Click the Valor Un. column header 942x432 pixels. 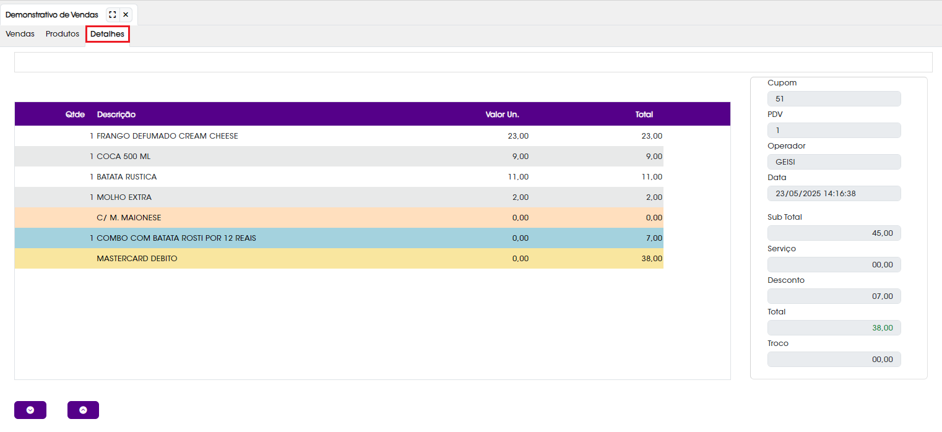click(x=502, y=114)
